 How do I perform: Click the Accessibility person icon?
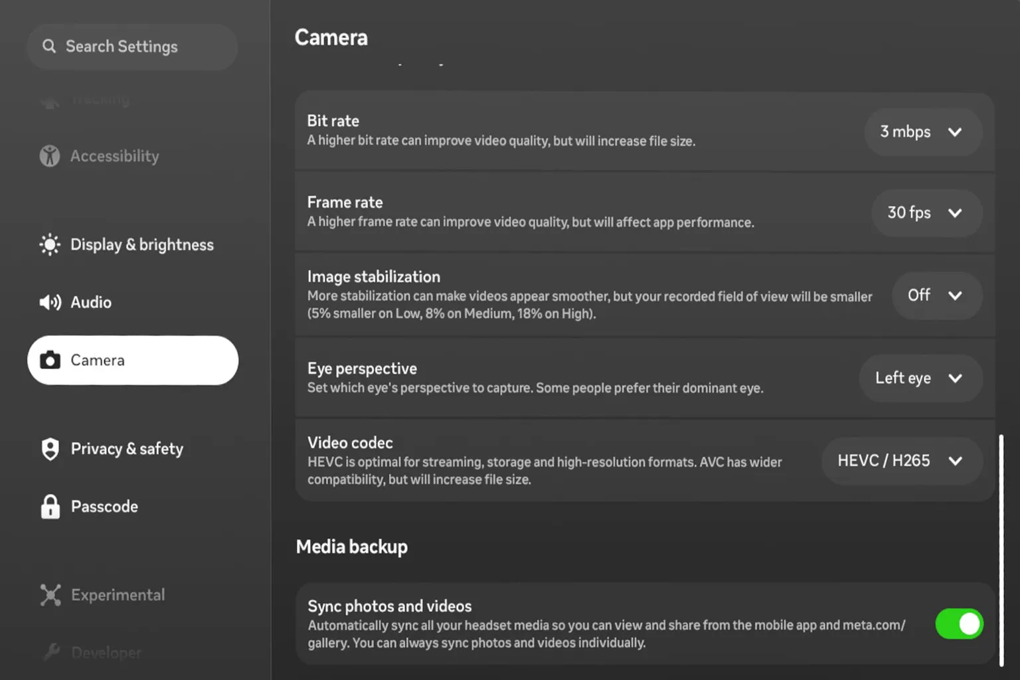(50, 156)
